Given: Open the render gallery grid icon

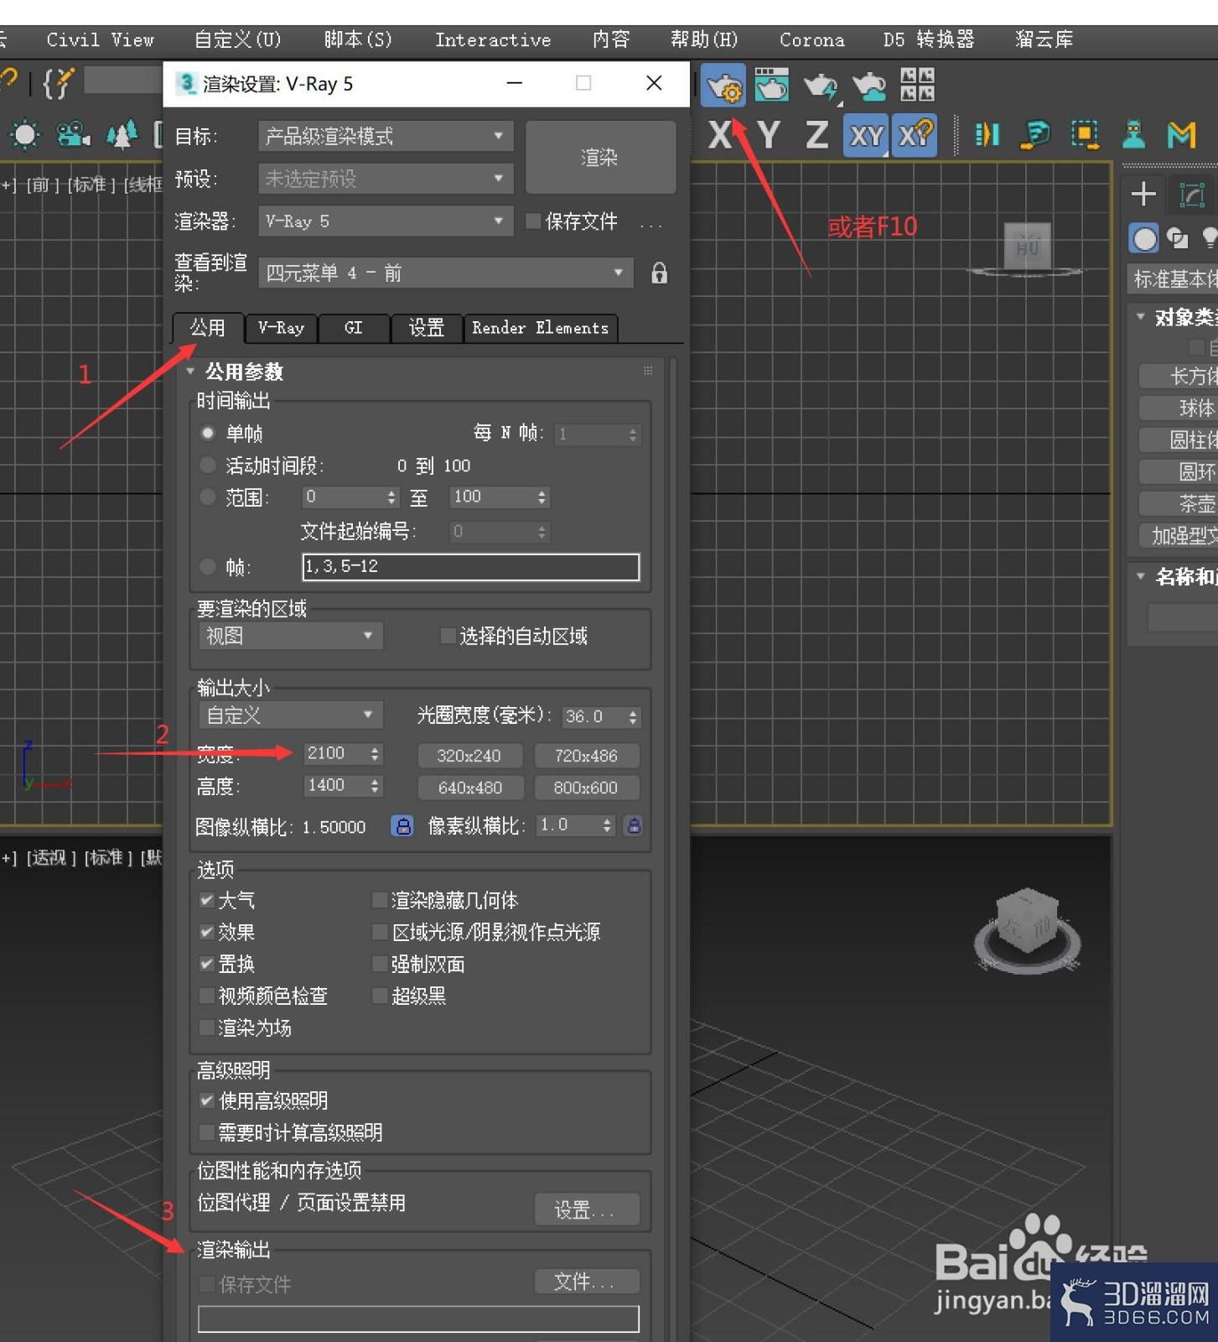Looking at the screenshot, I should pos(917,85).
